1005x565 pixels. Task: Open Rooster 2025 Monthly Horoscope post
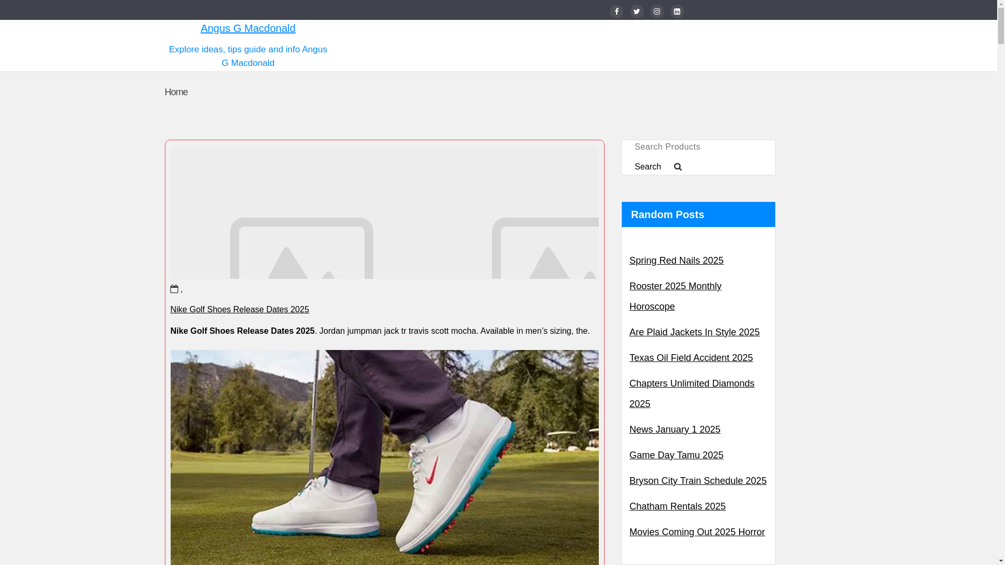[x=675, y=296]
